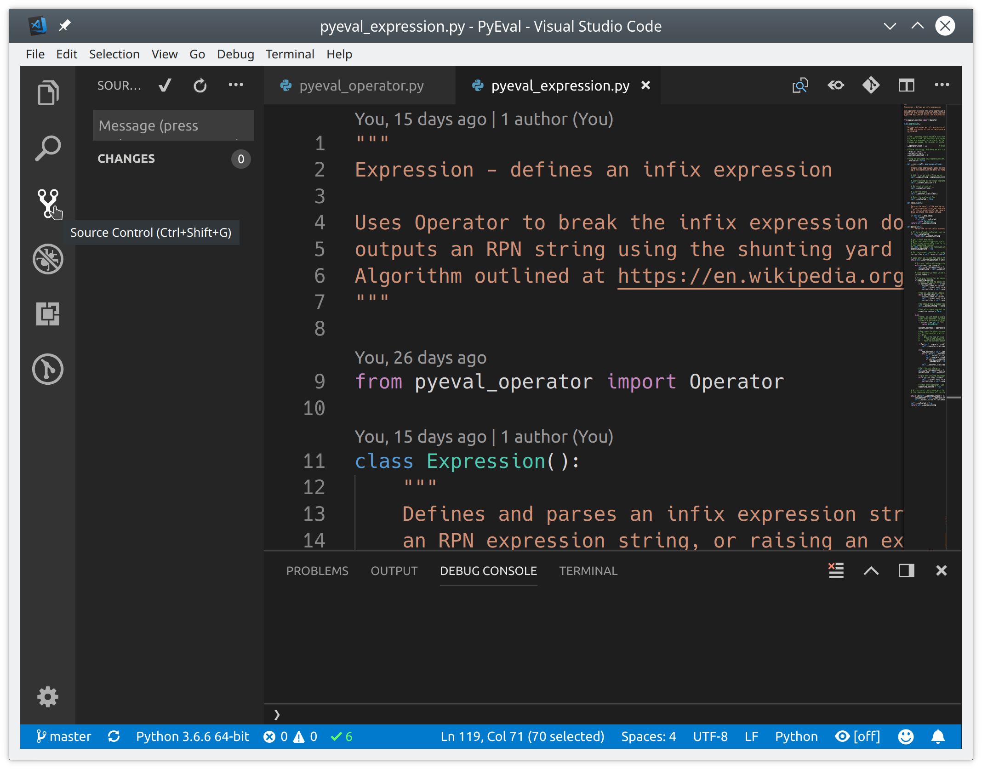Refresh the Source Control panel
Screen dimensions: 982x769
200,85
